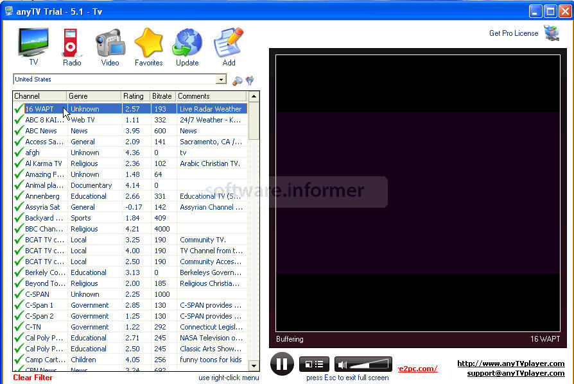This screenshot has width=574, height=384.
Task: Click the search magnifier icon beside country box
Action: point(238,81)
